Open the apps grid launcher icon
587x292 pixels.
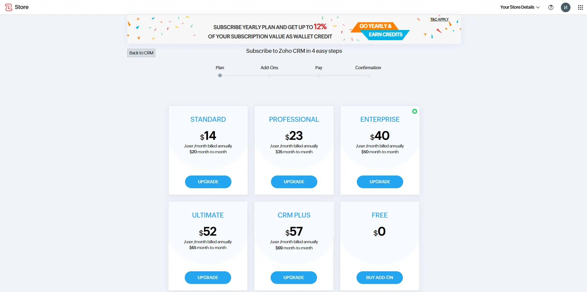581,7
